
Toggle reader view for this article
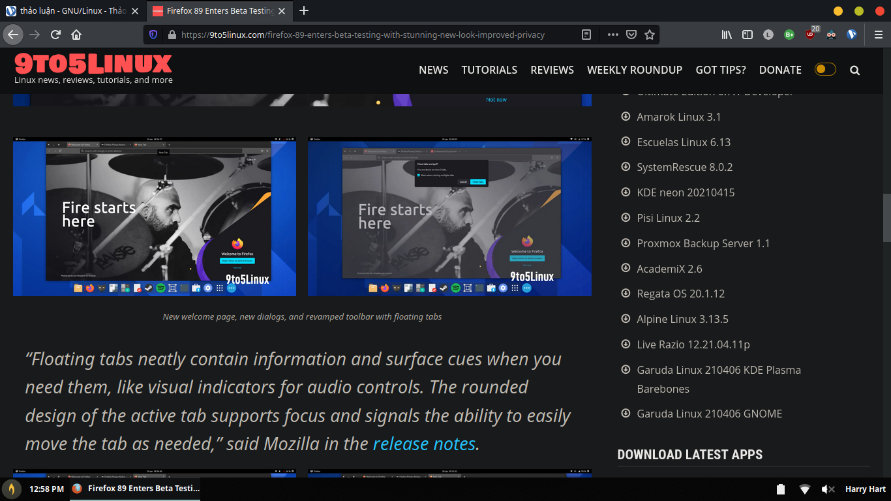(x=586, y=35)
